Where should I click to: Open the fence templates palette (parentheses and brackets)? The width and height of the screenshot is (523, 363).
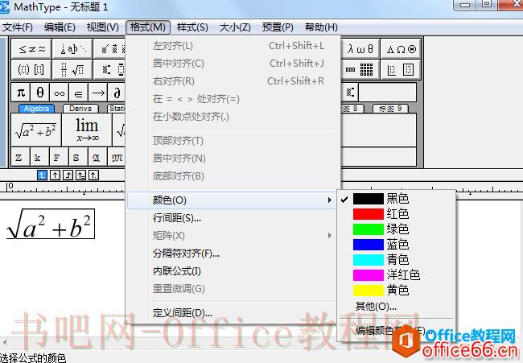pos(31,69)
